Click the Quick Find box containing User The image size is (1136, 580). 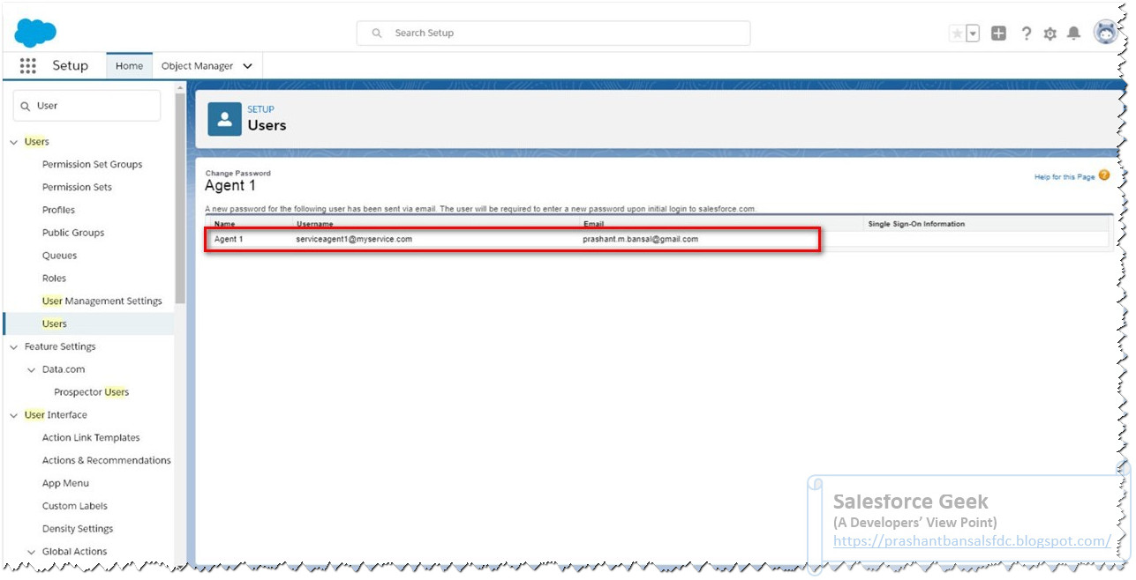point(87,106)
